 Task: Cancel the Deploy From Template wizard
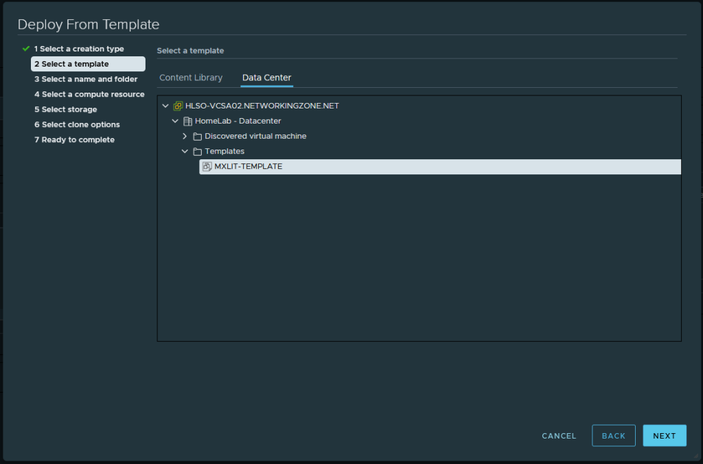click(x=559, y=436)
